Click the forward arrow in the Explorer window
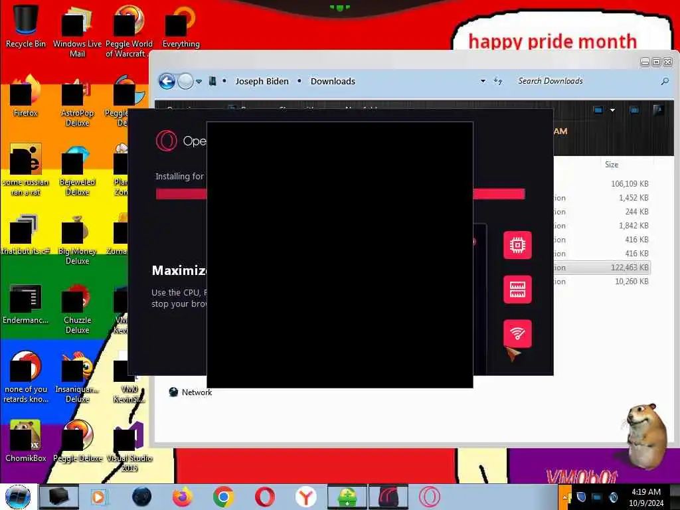Viewport: 680px width, 510px height. click(x=186, y=81)
